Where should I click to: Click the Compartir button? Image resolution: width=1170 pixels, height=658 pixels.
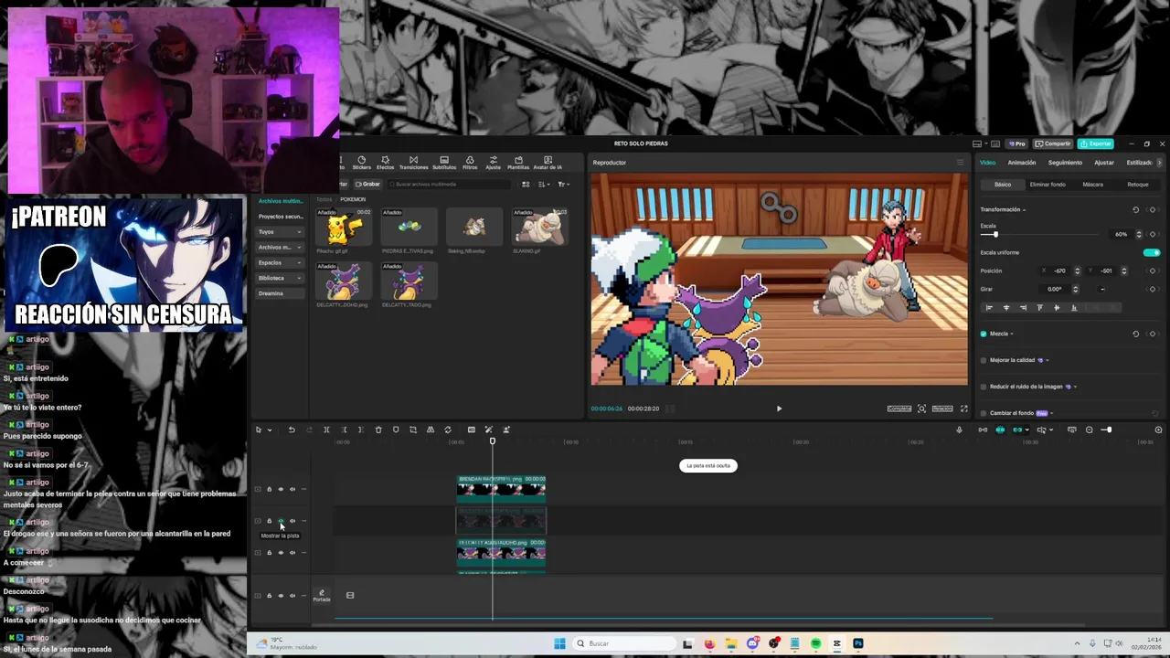coord(1053,143)
